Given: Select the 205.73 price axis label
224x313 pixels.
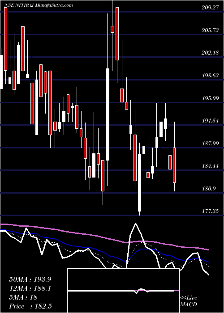Looking at the screenshot, I should coord(211,30).
